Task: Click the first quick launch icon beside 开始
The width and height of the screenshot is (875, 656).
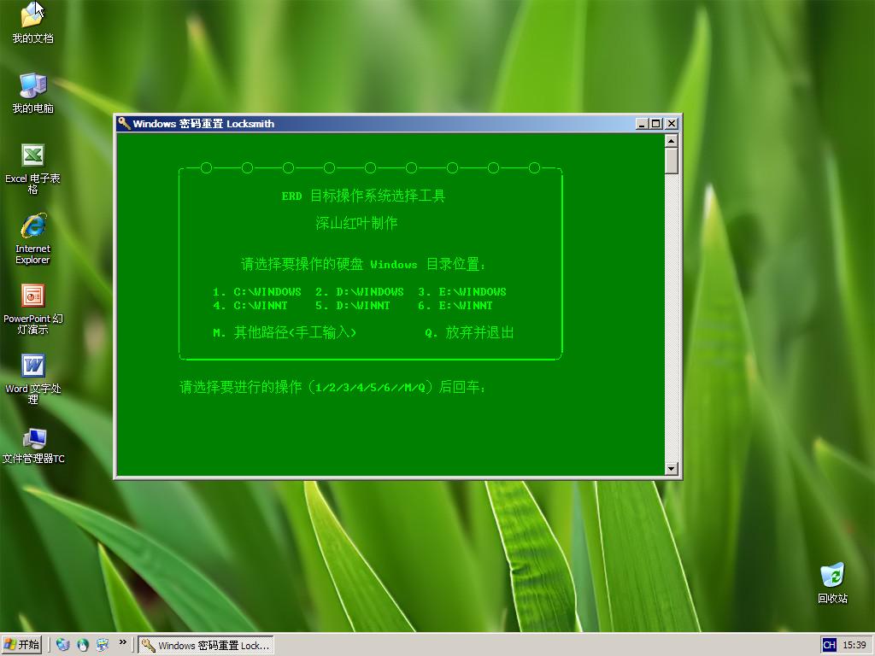Action: 63,645
